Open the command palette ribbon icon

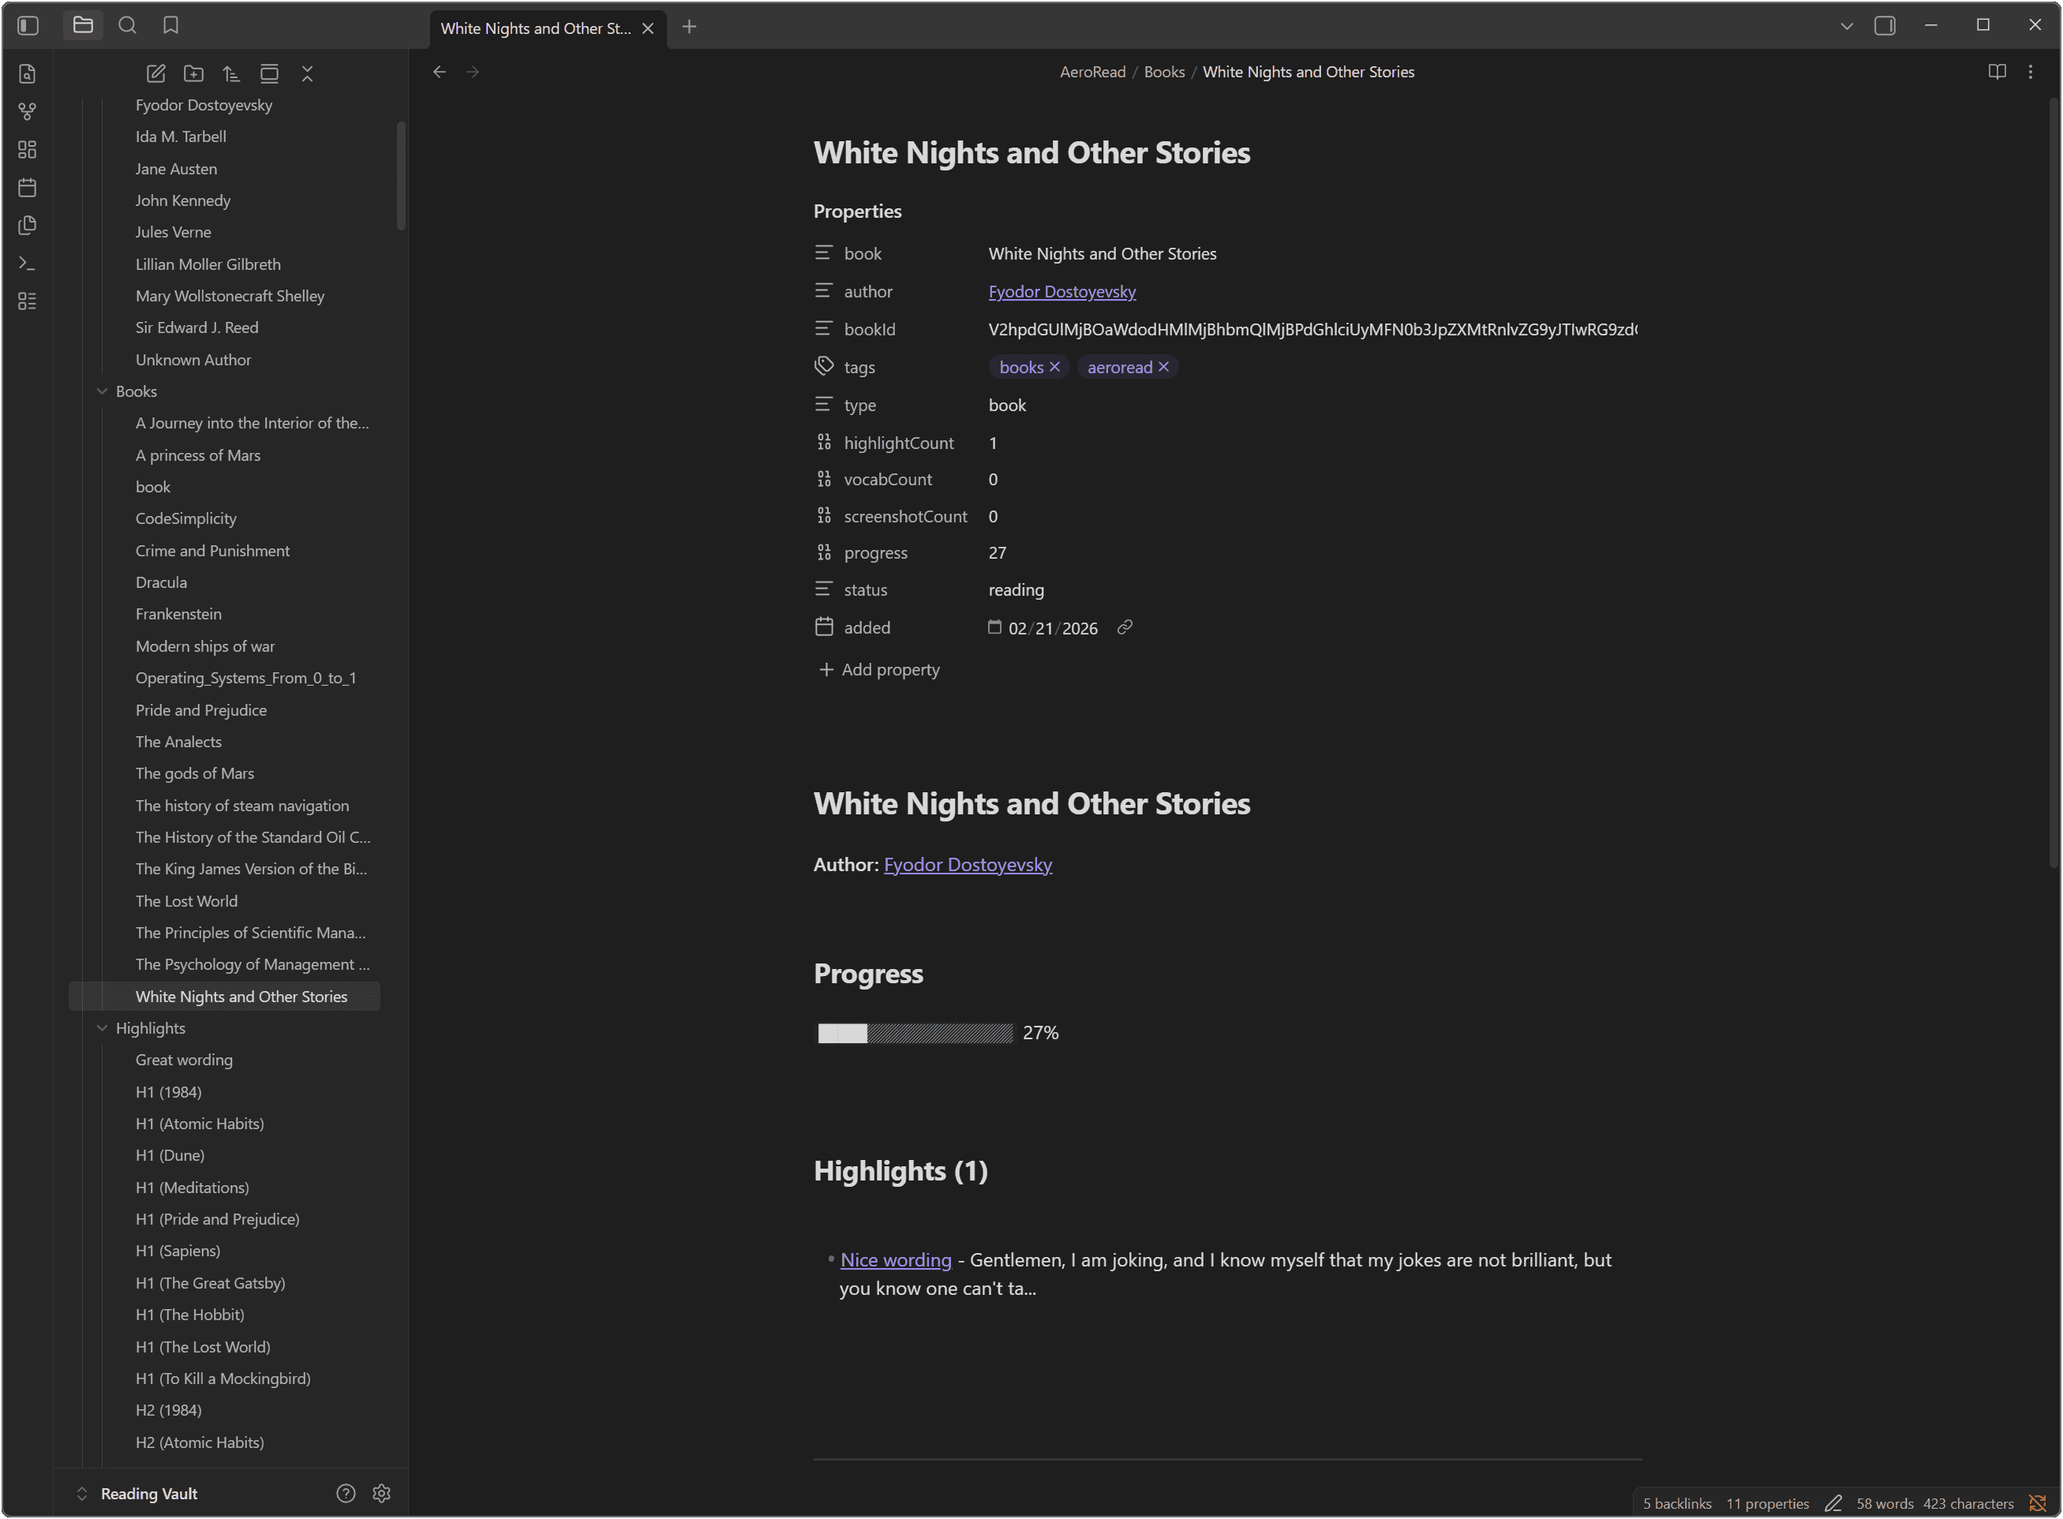coord(28,263)
